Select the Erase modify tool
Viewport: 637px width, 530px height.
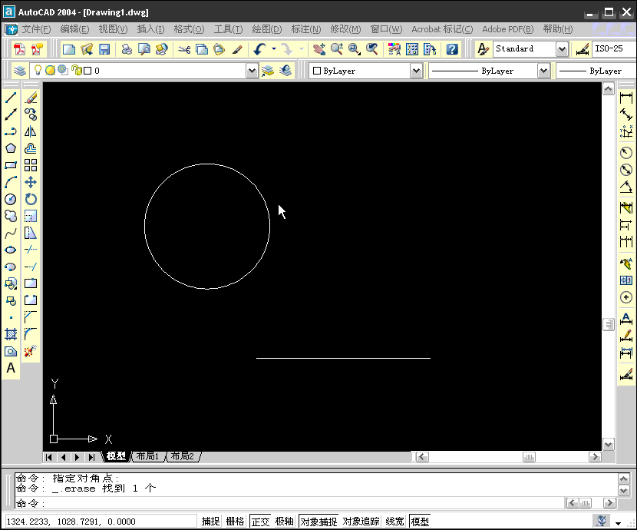point(31,98)
